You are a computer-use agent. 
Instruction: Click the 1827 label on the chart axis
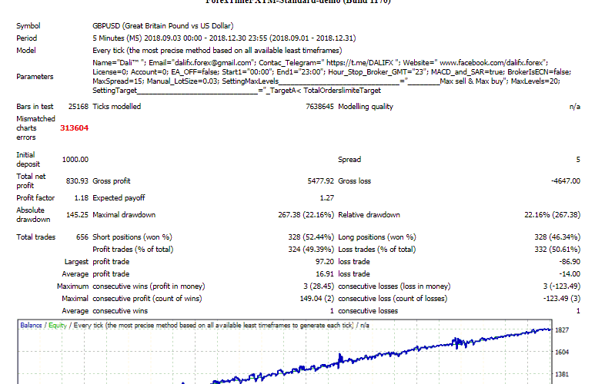tap(563, 329)
